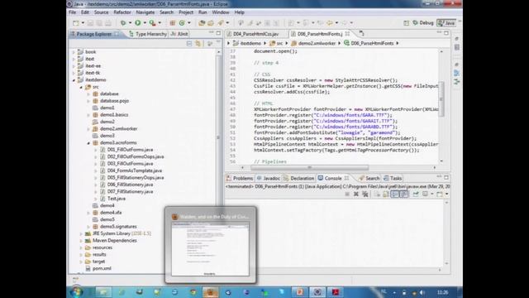Open the Navigate menu

(145, 12)
